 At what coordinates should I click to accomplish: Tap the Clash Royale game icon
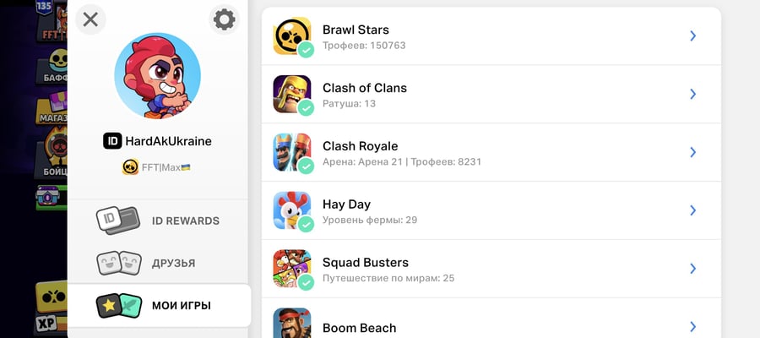(x=292, y=152)
